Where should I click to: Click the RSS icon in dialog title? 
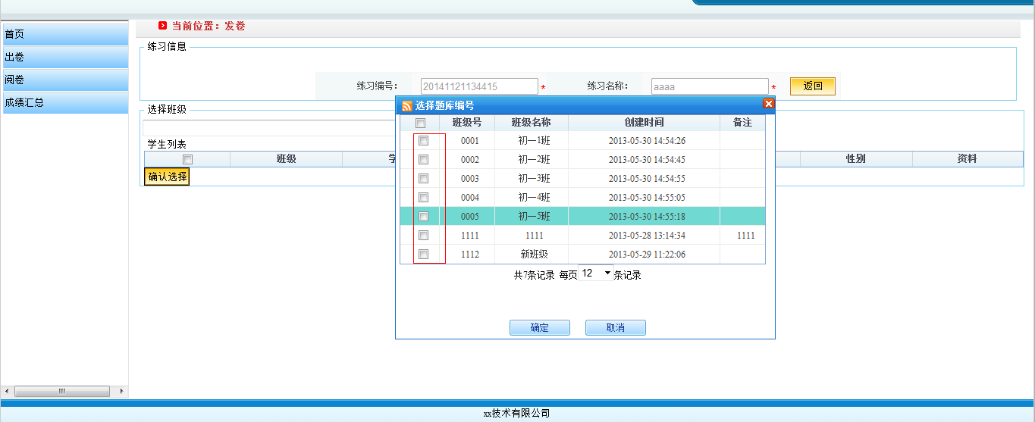coord(407,105)
